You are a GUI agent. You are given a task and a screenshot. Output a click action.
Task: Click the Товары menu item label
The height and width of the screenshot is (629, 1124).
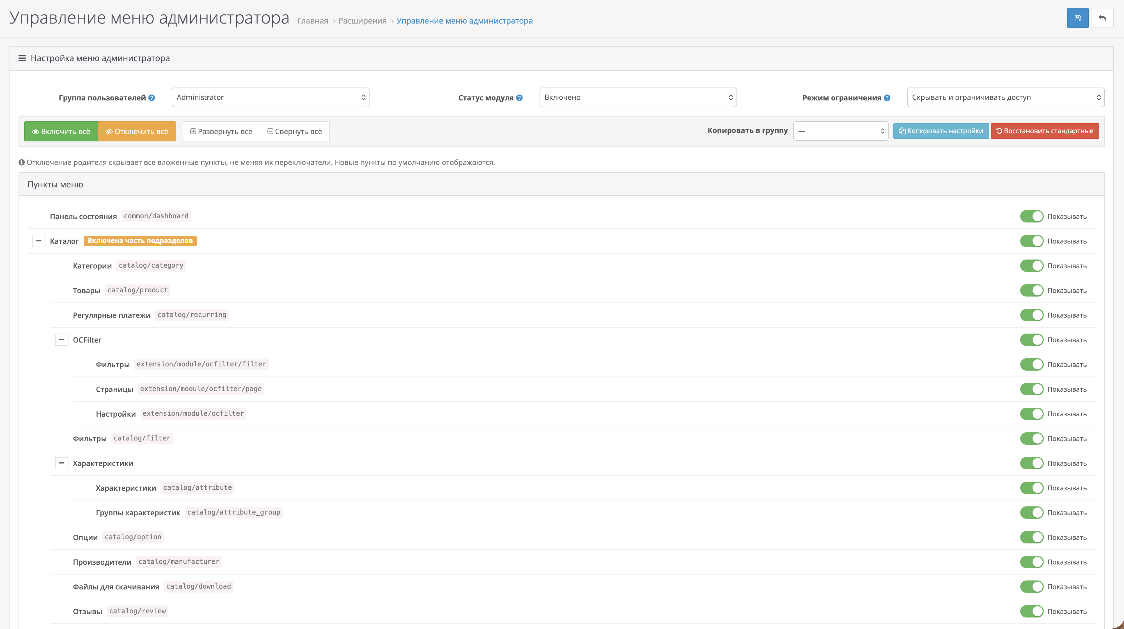click(x=86, y=290)
